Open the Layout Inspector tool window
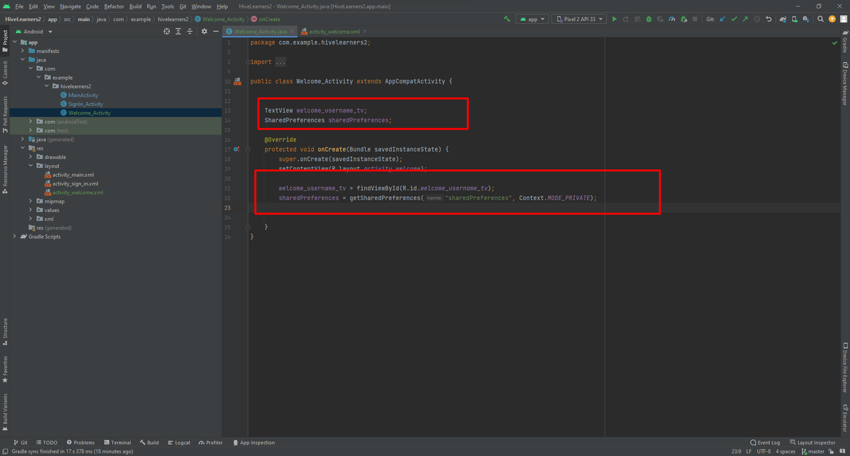 point(812,443)
